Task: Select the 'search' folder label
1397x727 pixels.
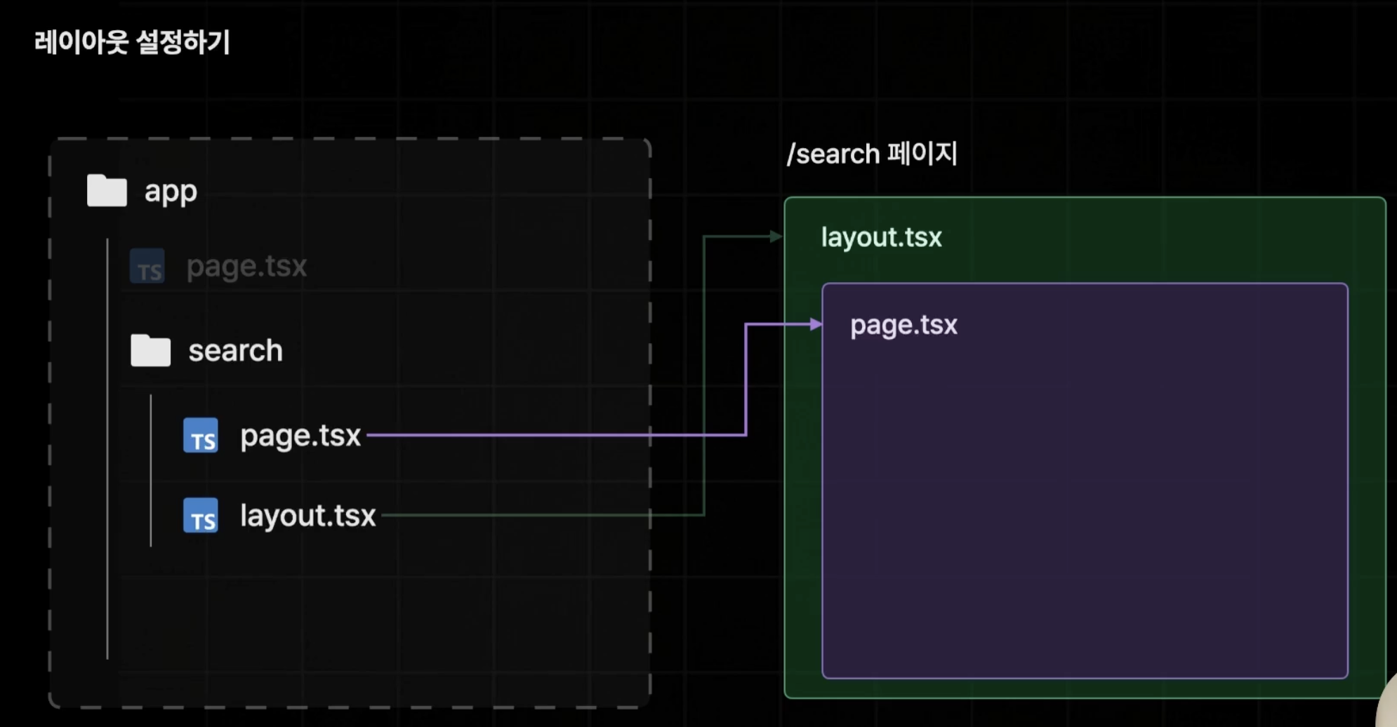Action: pos(235,350)
